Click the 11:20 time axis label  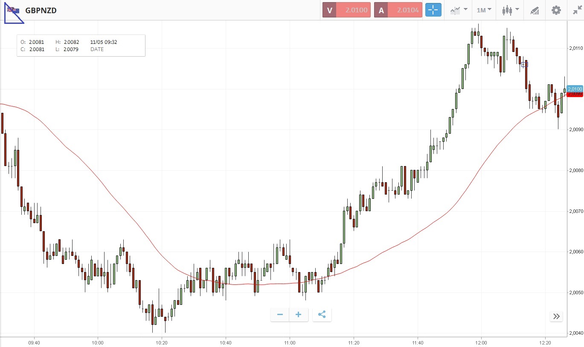point(354,342)
